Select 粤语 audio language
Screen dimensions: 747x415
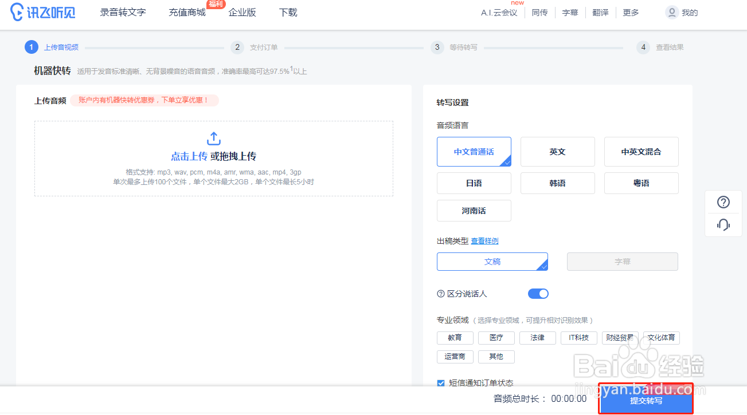[x=642, y=183]
